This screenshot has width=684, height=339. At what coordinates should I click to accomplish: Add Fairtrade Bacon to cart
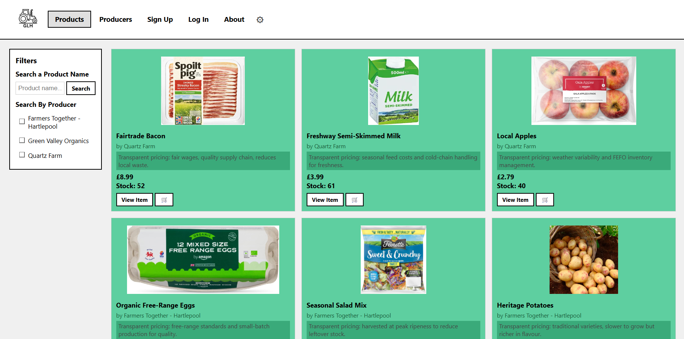tap(164, 200)
